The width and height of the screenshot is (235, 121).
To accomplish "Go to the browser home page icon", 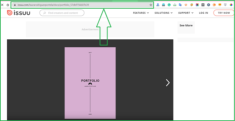I will (8, 5).
